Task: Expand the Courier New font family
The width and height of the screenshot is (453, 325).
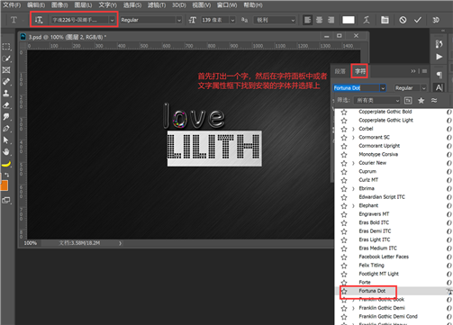Action: 353,163
